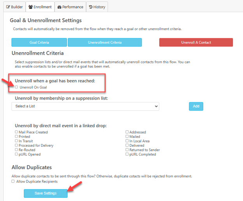243x201 pixels.
Task: Go to the History tab
Action: point(97,7)
